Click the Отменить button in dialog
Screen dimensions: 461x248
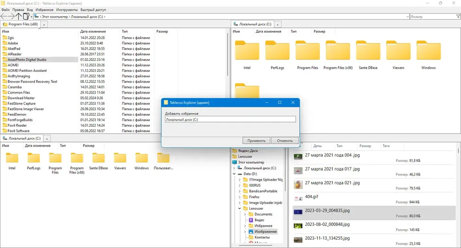click(x=284, y=141)
